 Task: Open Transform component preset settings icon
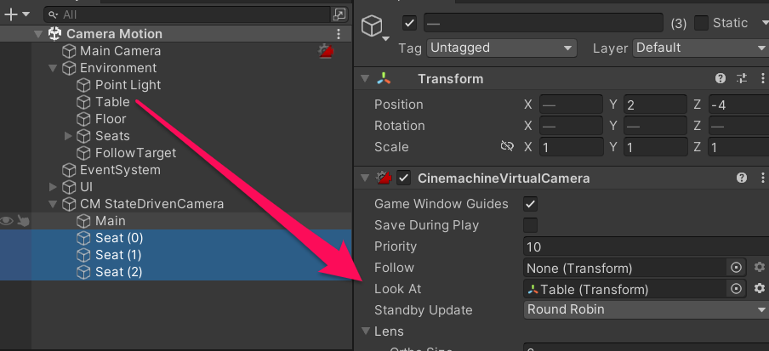pyautogui.click(x=741, y=79)
